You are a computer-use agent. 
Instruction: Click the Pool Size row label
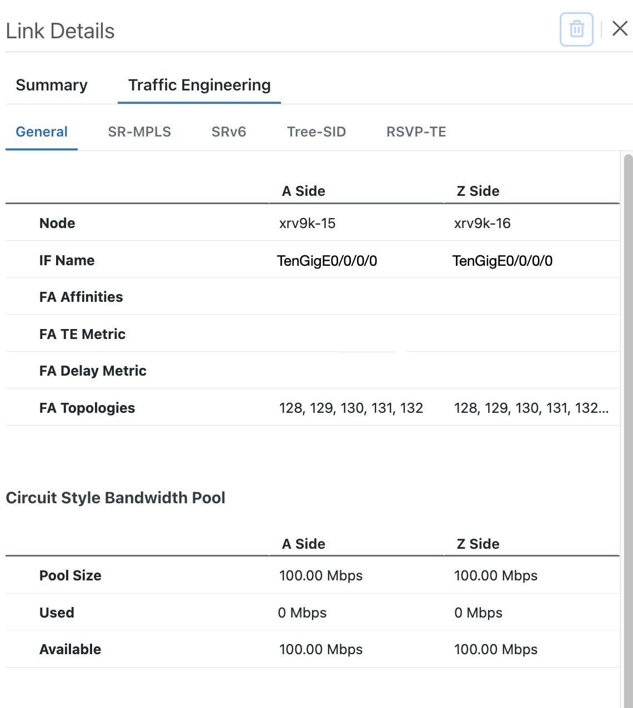[x=71, y=575]
